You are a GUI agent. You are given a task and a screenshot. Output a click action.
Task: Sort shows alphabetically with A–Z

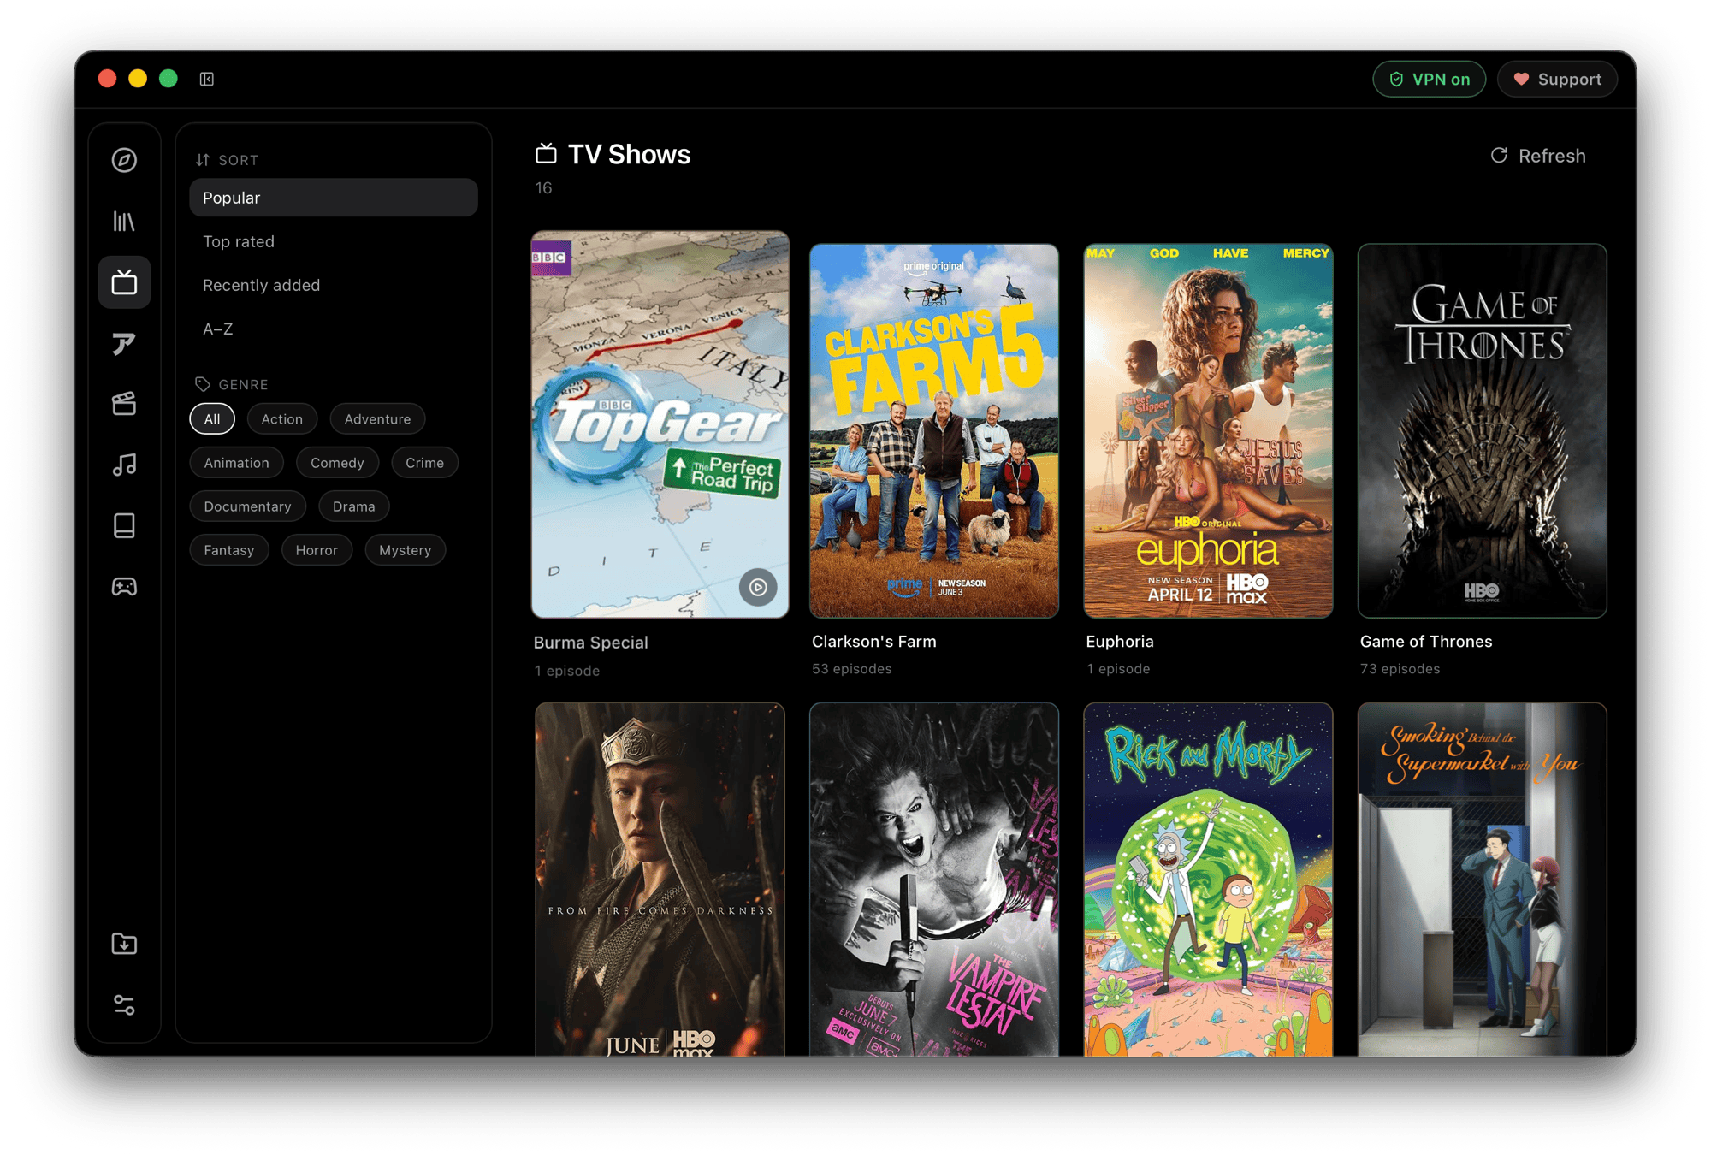334,329
